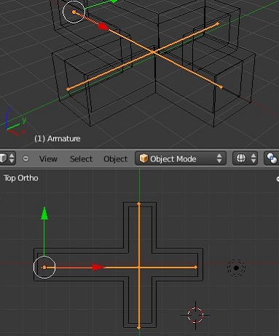Open the editor type selector cube dropdown

[x=7, y=159]
